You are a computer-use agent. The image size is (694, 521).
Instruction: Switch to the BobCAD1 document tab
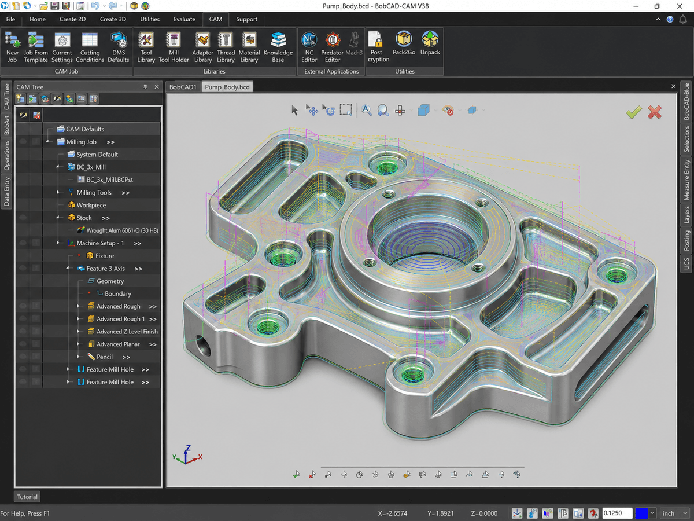[183, 87]
